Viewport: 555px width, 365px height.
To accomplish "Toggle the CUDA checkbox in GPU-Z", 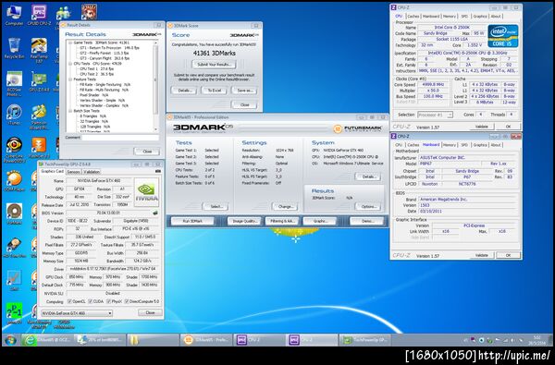I will coord(91,301).
